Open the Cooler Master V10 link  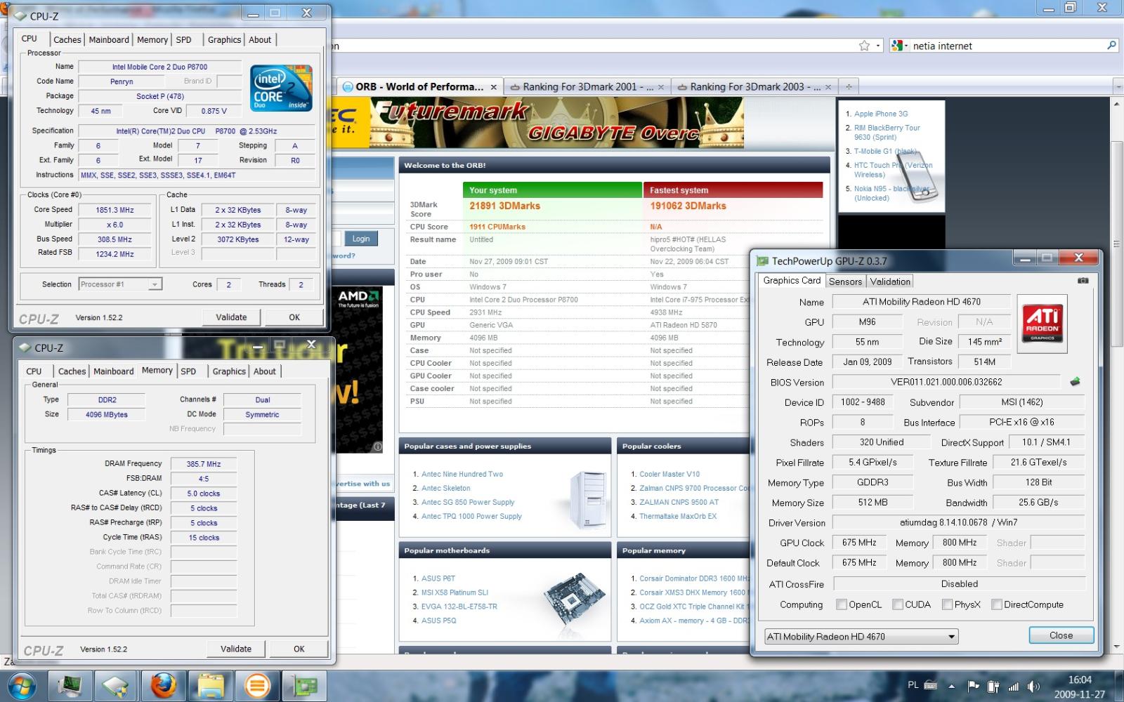point(669,474)
